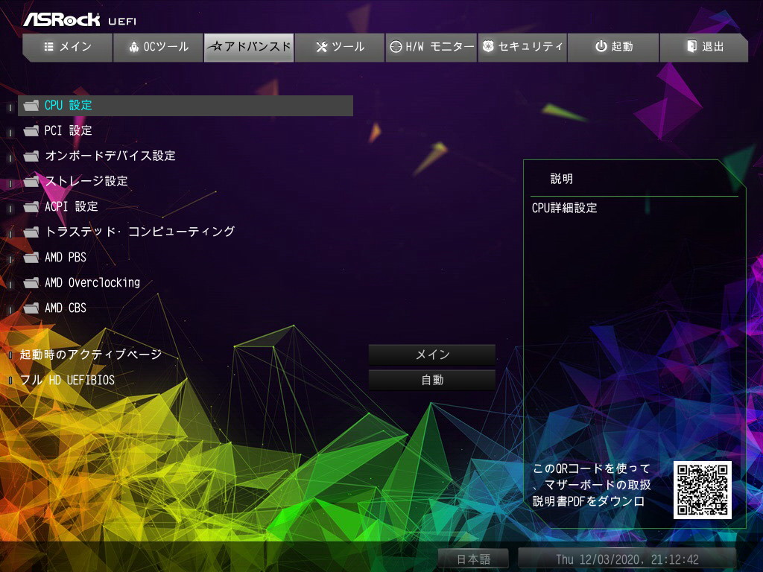
Task: Click the date and time display
Action: click(627, 559)
